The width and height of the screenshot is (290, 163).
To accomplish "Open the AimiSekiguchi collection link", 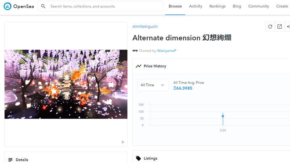I will tap(145, 26).
